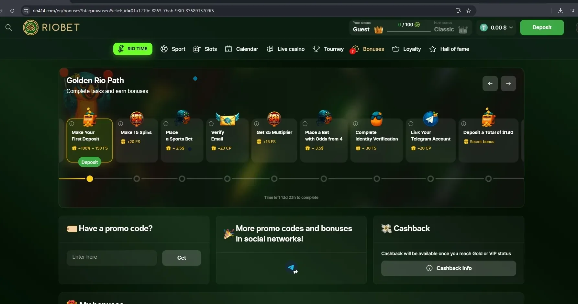Click the promo code Enter here field

(x=112, y=258)
